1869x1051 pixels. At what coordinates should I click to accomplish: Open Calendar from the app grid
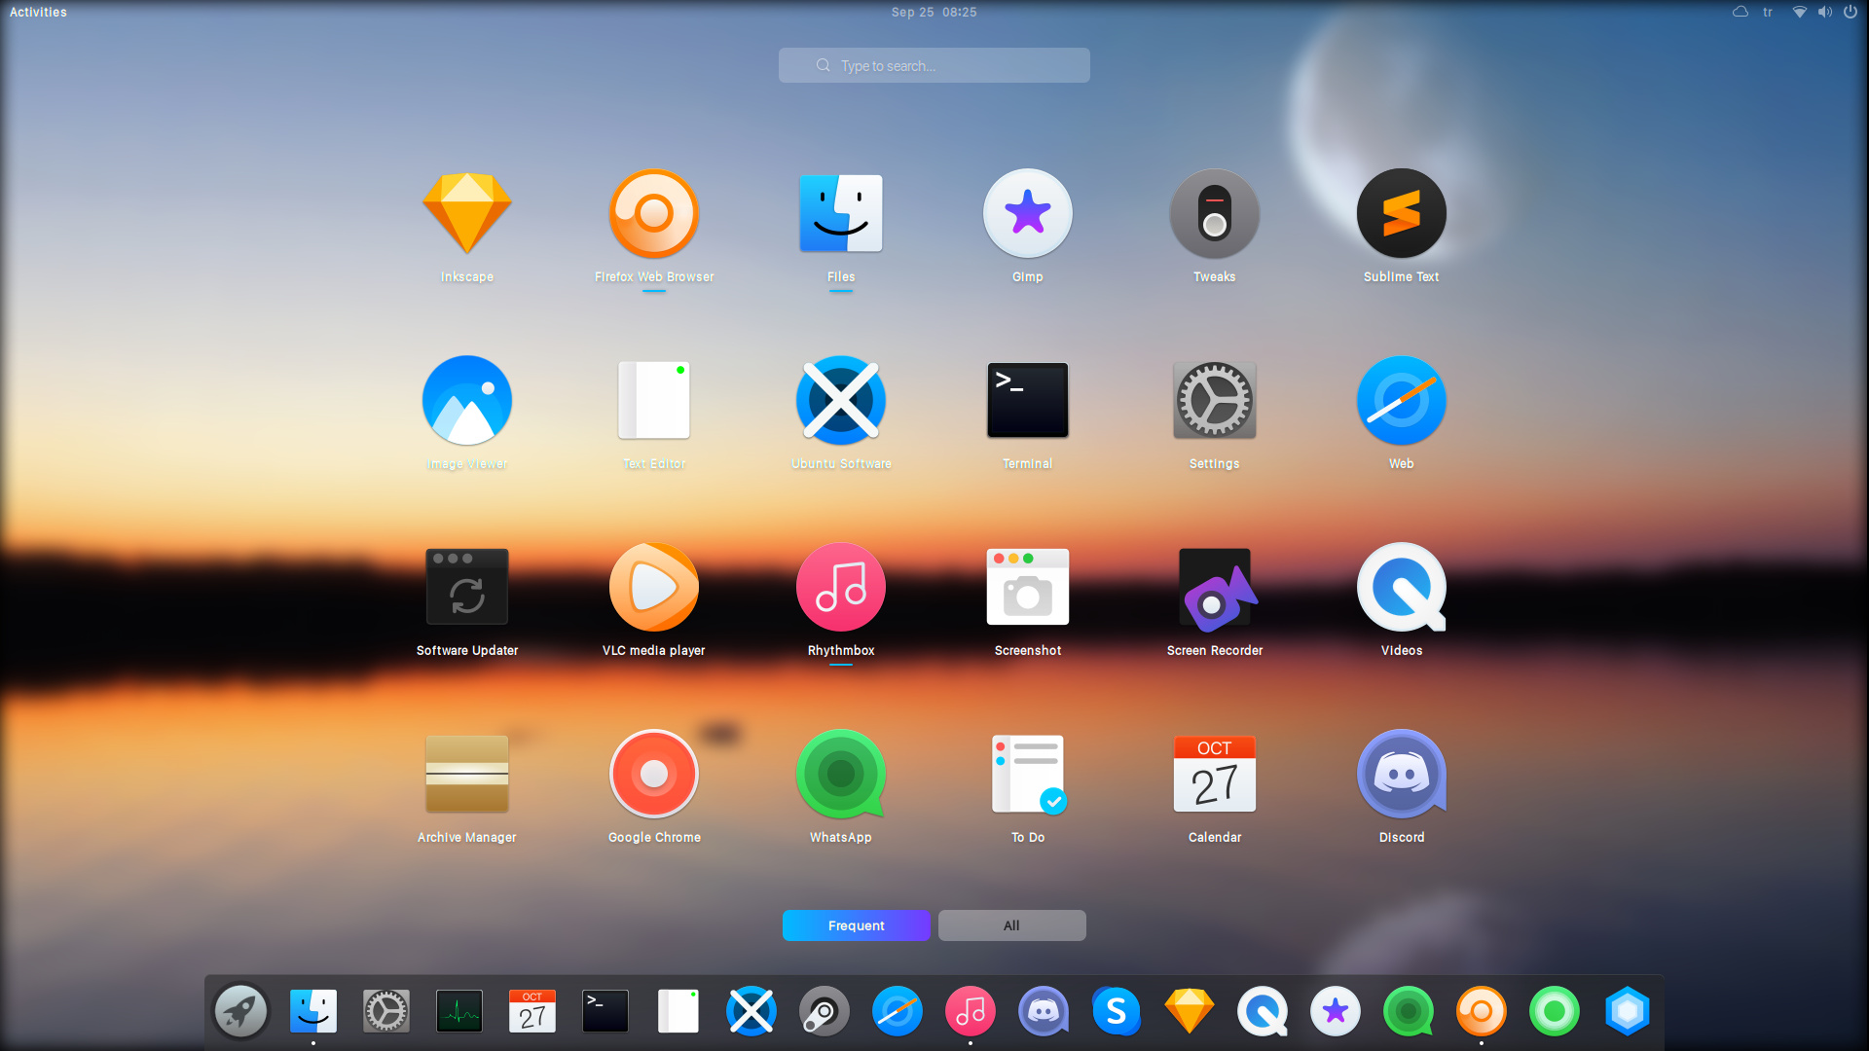click(1215, 774)
